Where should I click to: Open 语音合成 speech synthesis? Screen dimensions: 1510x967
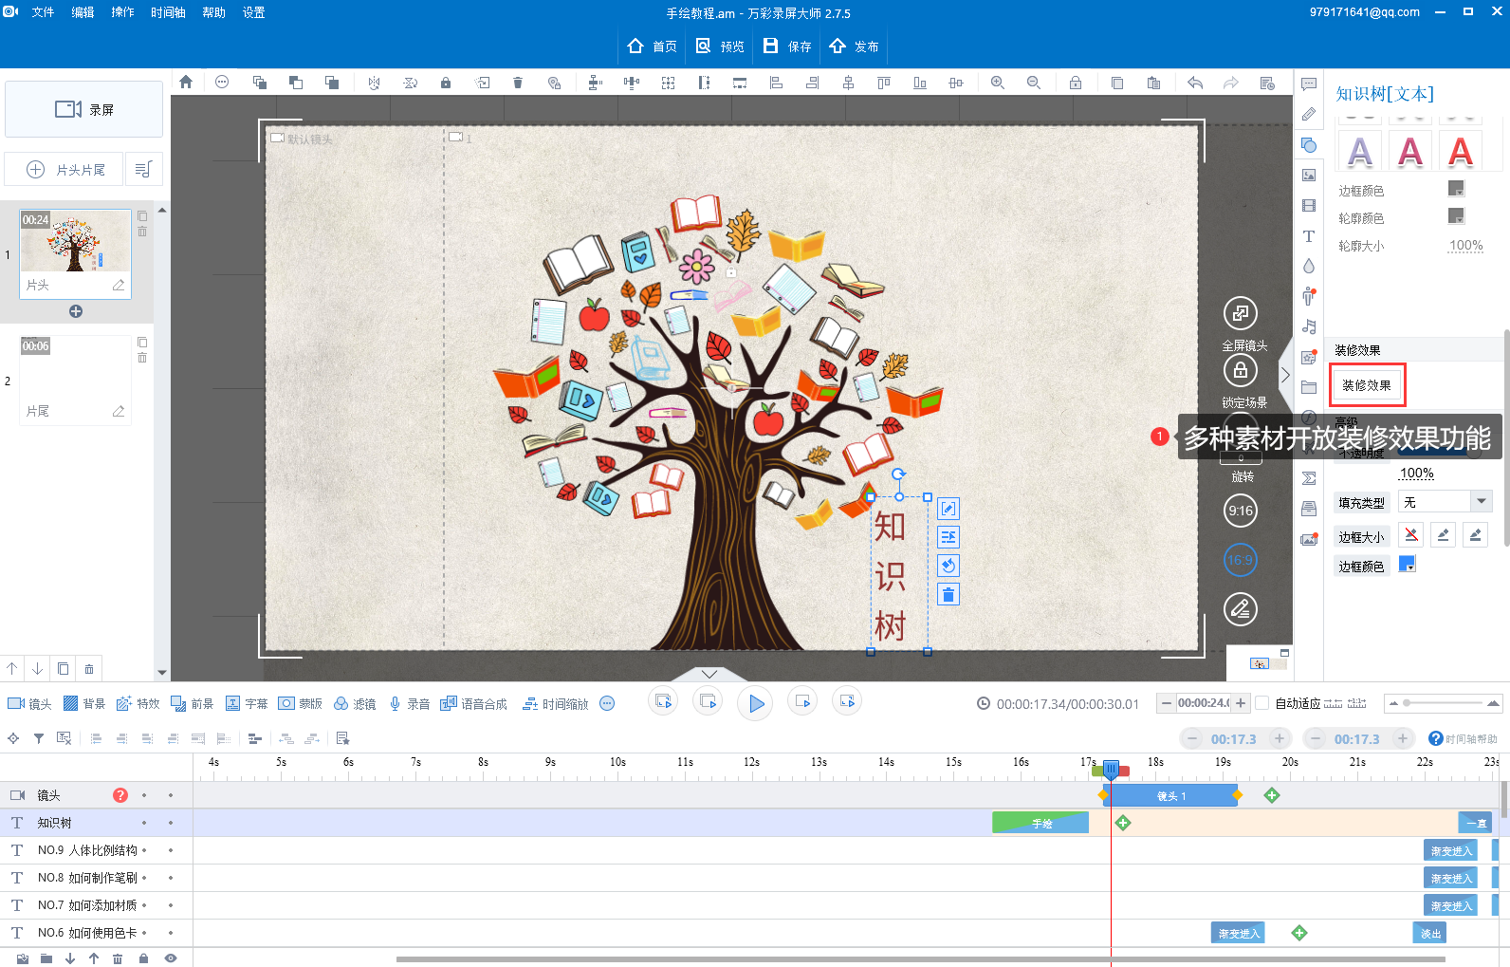click(473, 703)
